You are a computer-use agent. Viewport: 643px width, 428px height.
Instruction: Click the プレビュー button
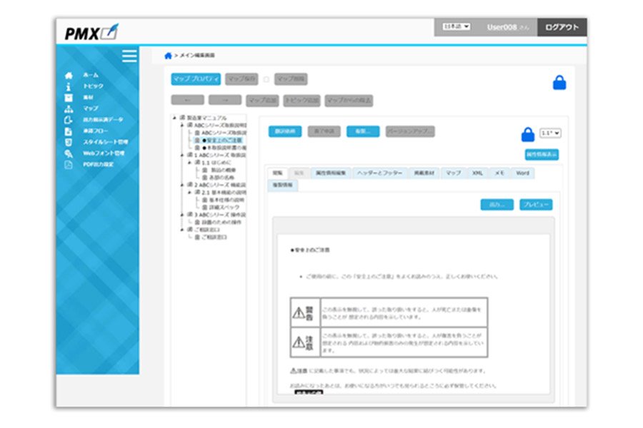click(x=535, y=205)
